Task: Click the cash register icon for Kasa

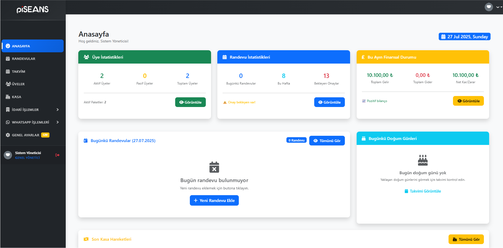Action: pos(7,97)
